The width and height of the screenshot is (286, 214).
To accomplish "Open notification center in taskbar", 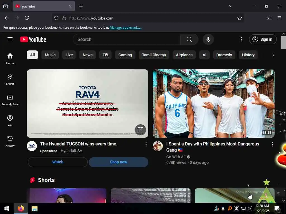I will pyautogui.click(x=277, y=208).
